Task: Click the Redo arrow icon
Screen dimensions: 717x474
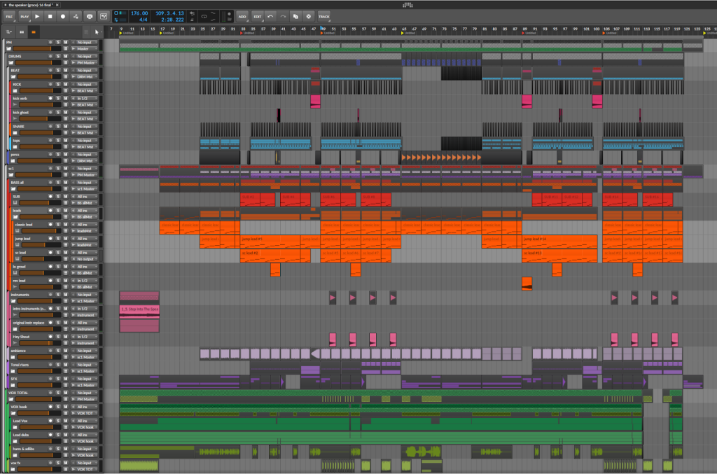Action: pos(283,15)
